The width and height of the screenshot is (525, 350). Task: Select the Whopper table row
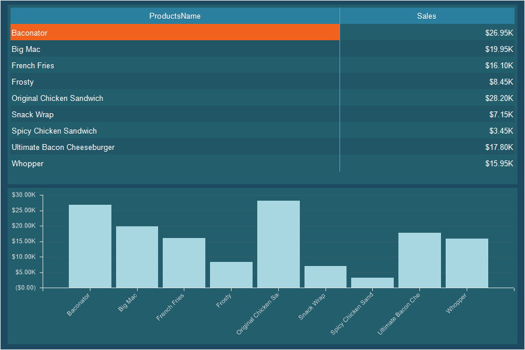coord(175,164)
